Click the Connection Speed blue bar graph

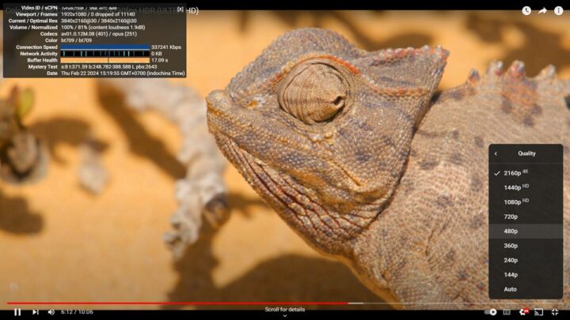point(105,47)
